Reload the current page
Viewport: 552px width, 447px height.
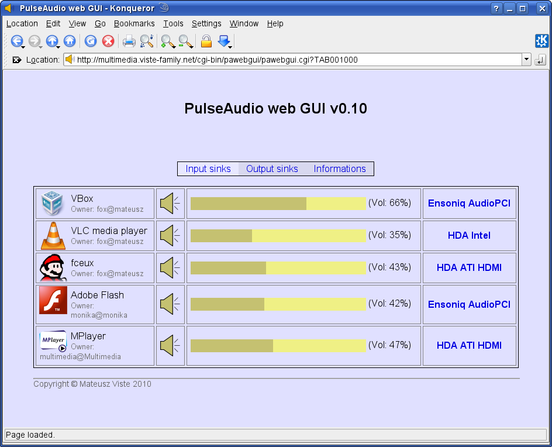click(x=91, y=41)
